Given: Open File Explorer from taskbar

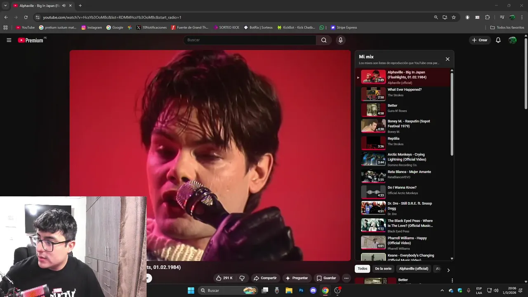Looking at the screenshot, I should click(289, 290).
